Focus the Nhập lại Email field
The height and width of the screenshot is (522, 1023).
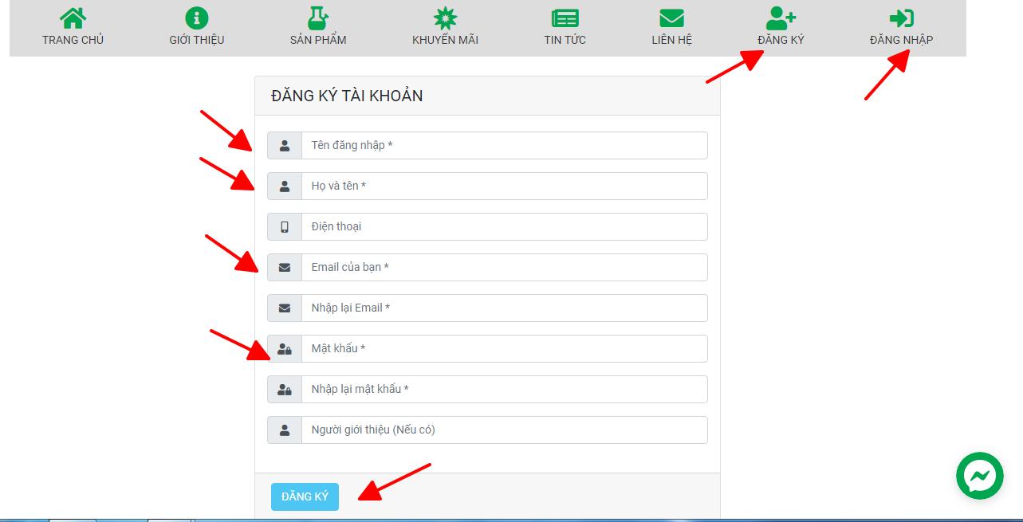coord(504,308)
